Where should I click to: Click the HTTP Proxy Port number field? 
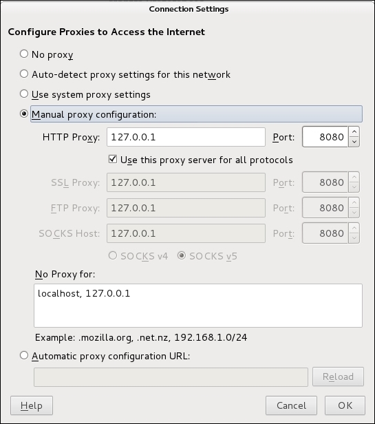(325, 137)
